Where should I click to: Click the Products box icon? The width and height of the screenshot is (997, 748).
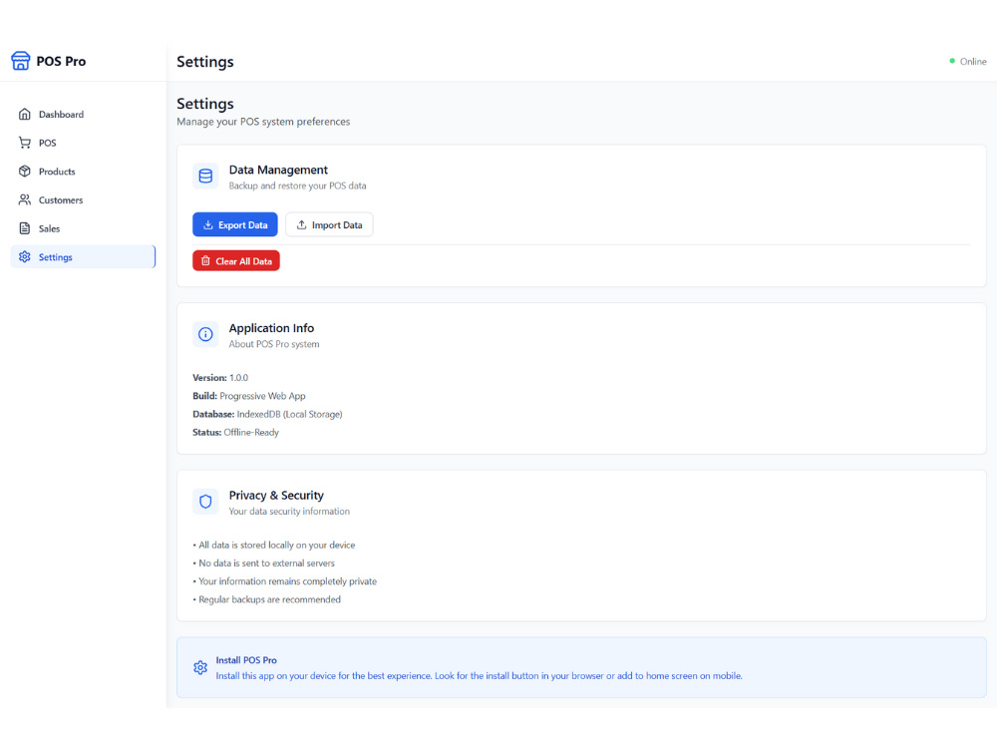pyautogui.click(x=25, y=172)
